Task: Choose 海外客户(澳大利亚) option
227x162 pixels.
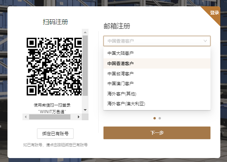Action: point(157,104)
